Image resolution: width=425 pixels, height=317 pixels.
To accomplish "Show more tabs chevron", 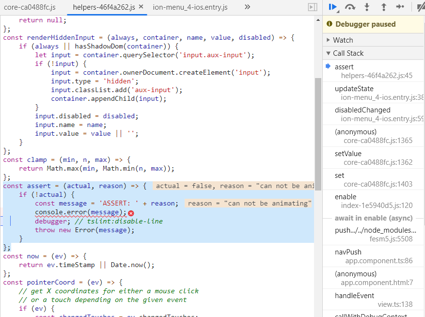I will point(247,7).
